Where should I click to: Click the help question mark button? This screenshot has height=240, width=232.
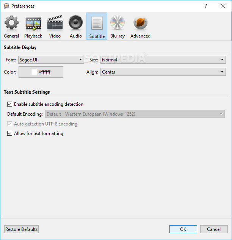click(206, 6)
